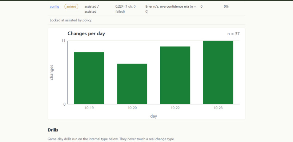Select the 10-19 bar in the chart
The width and height of the screenshot is (293, 142).
pos(89,78)
